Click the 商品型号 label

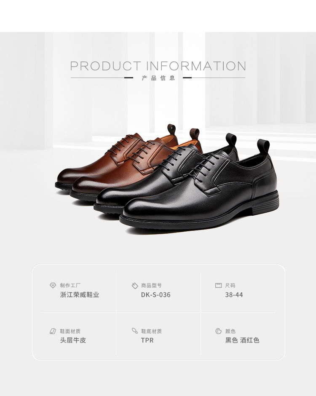(x=151, y=285)
